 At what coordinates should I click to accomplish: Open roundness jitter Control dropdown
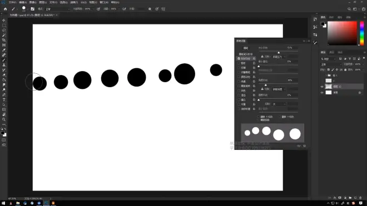(279, 104)
